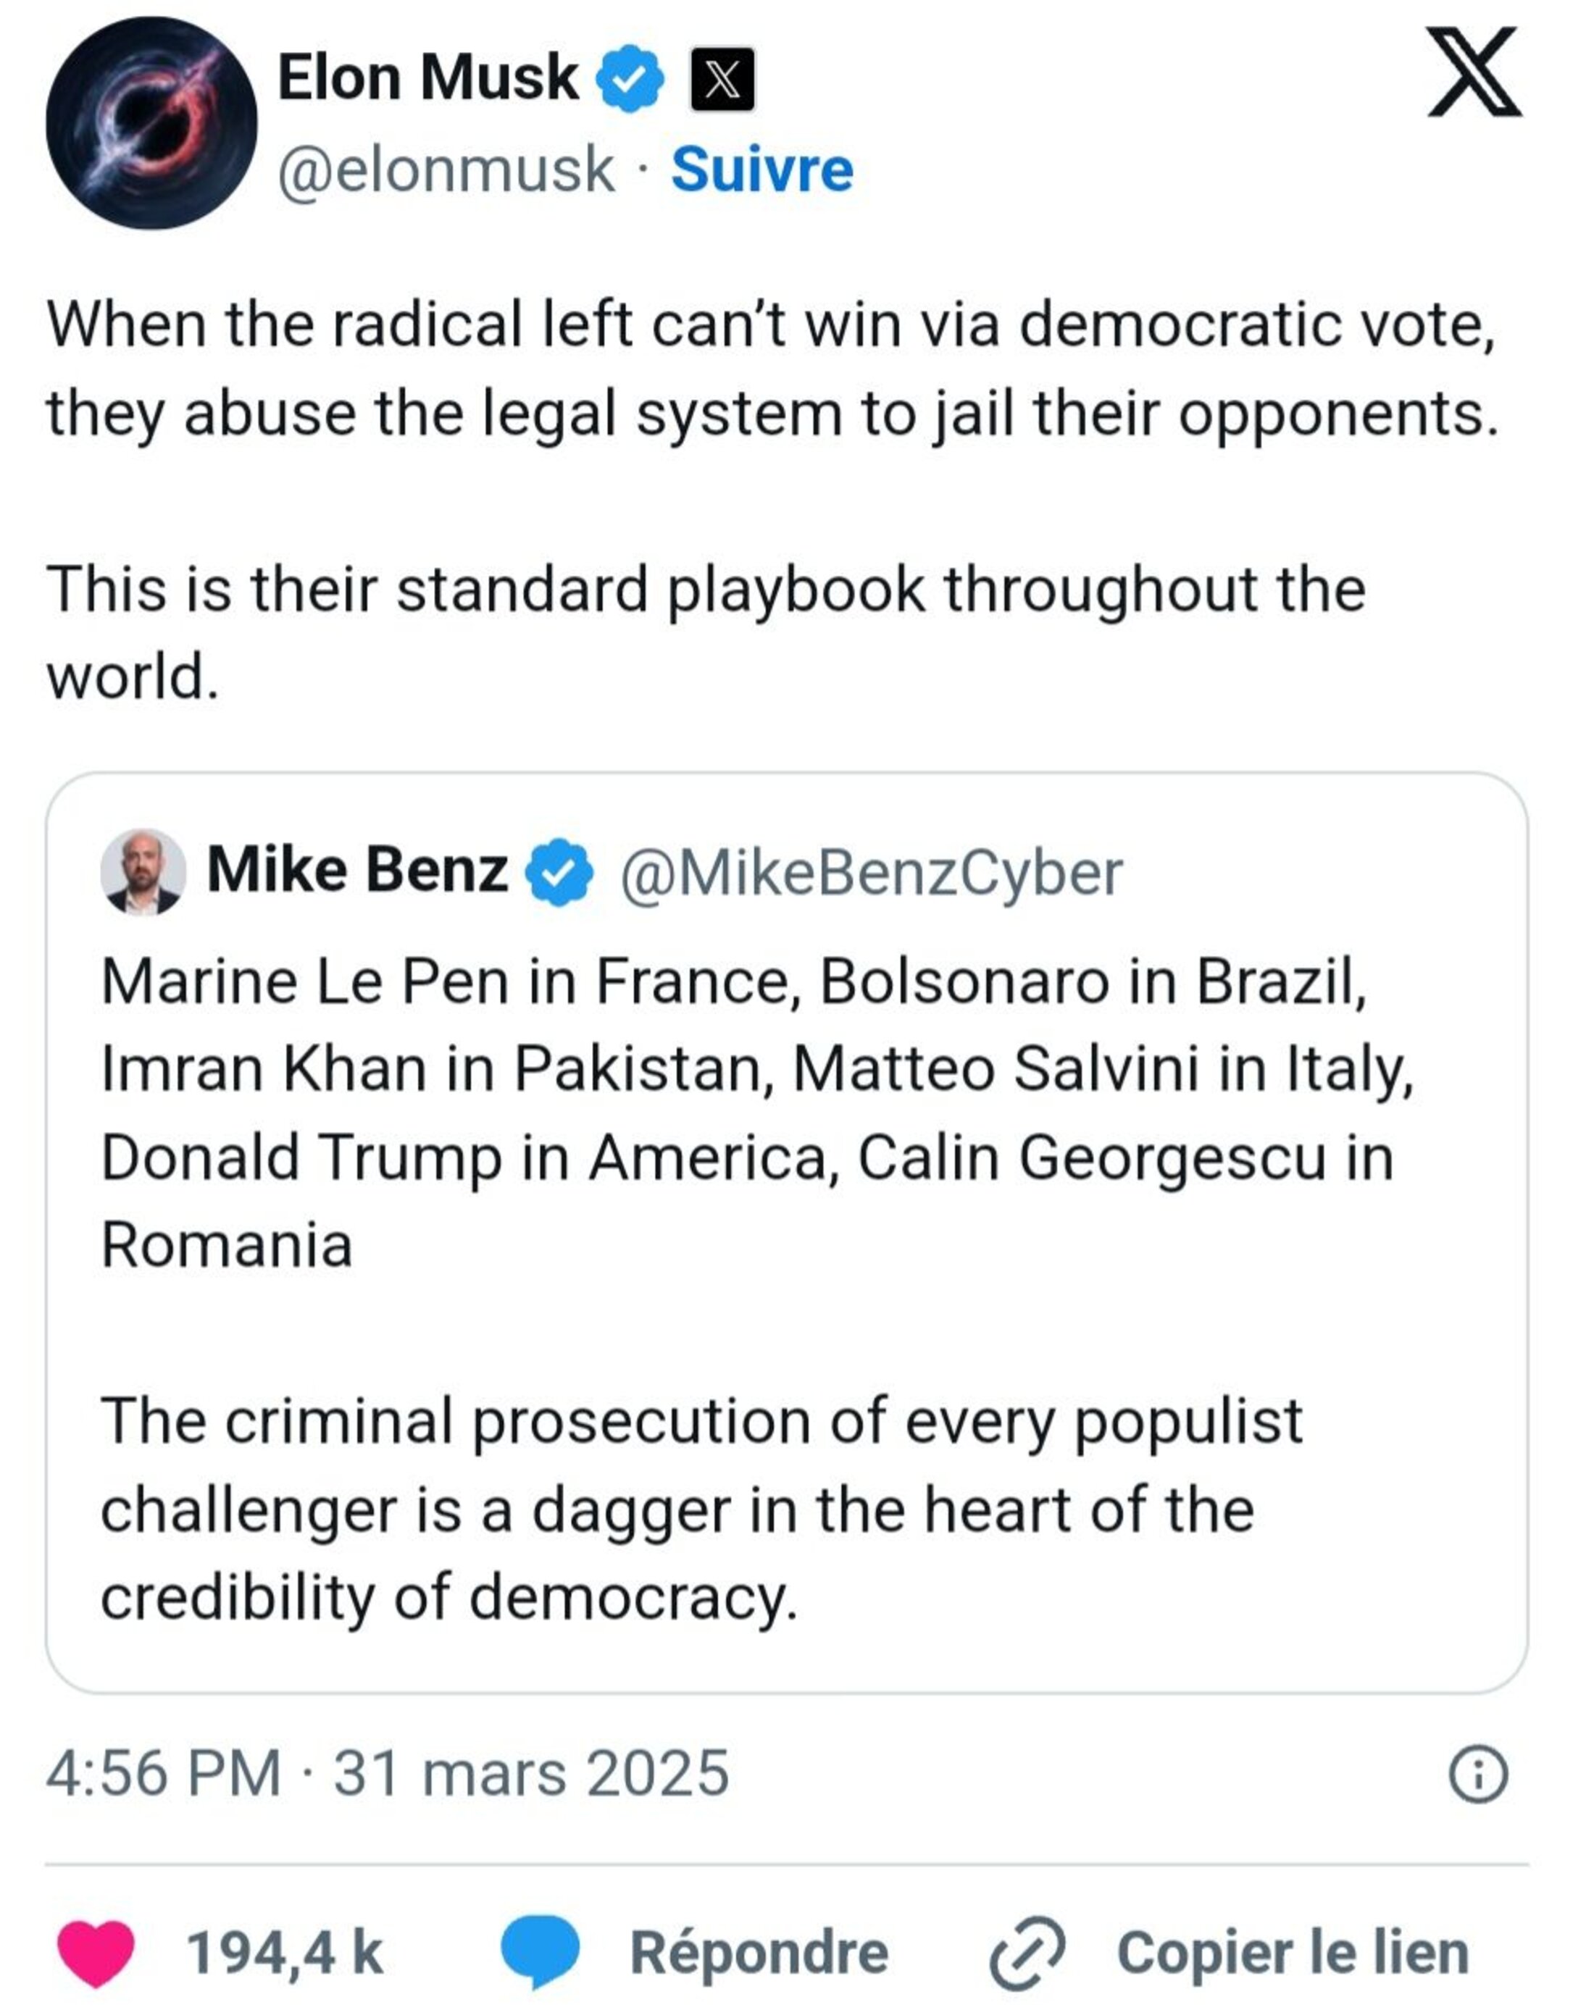The image size is (1594, 2010).
Task: Click the Elon Musk display name
Action: tap(427, 78)
